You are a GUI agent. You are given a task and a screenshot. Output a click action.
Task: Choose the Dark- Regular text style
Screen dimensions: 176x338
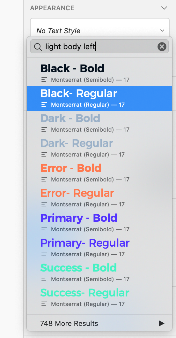coord(99,149)
